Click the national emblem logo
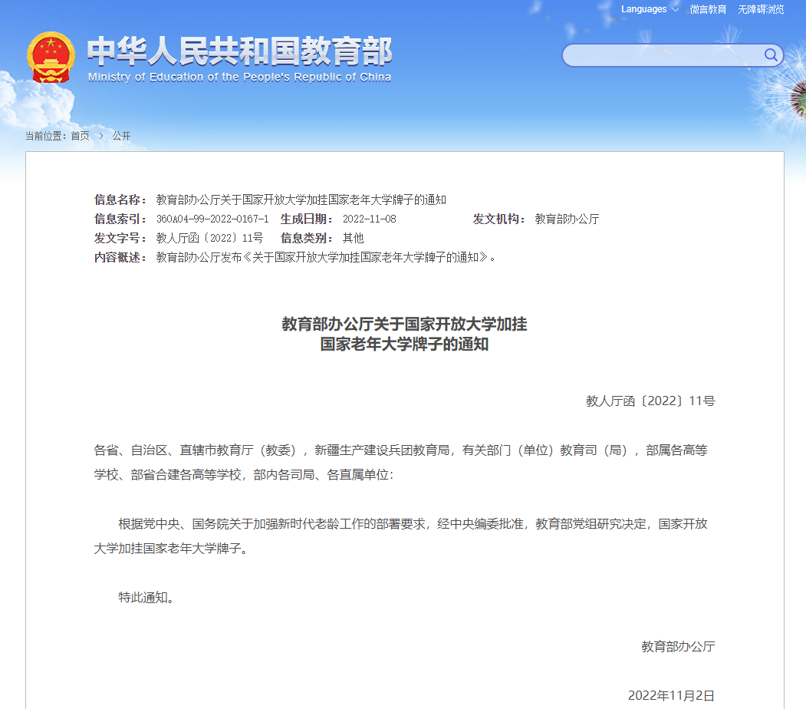This screenshot has width=806, height=709. click(x=51, y=57)
